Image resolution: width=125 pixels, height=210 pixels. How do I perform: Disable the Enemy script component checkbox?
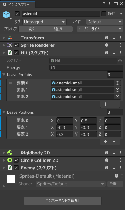[16, 168]
